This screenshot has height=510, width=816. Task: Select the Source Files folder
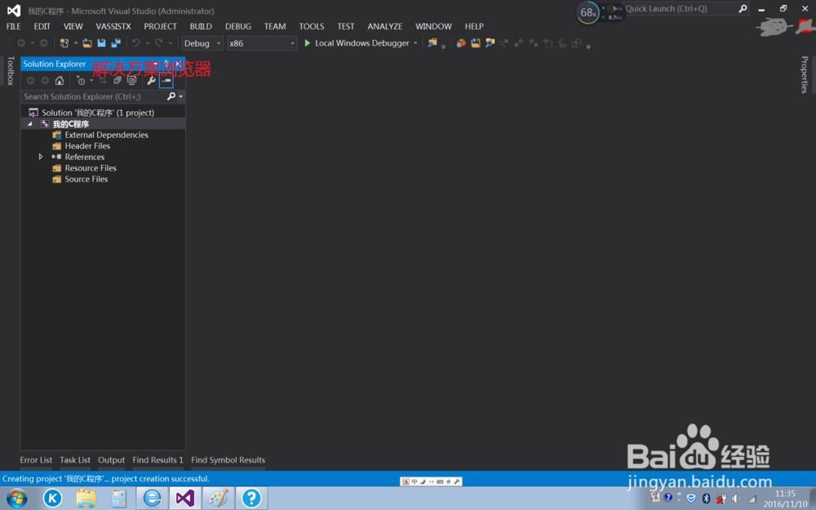coord(86,179)
